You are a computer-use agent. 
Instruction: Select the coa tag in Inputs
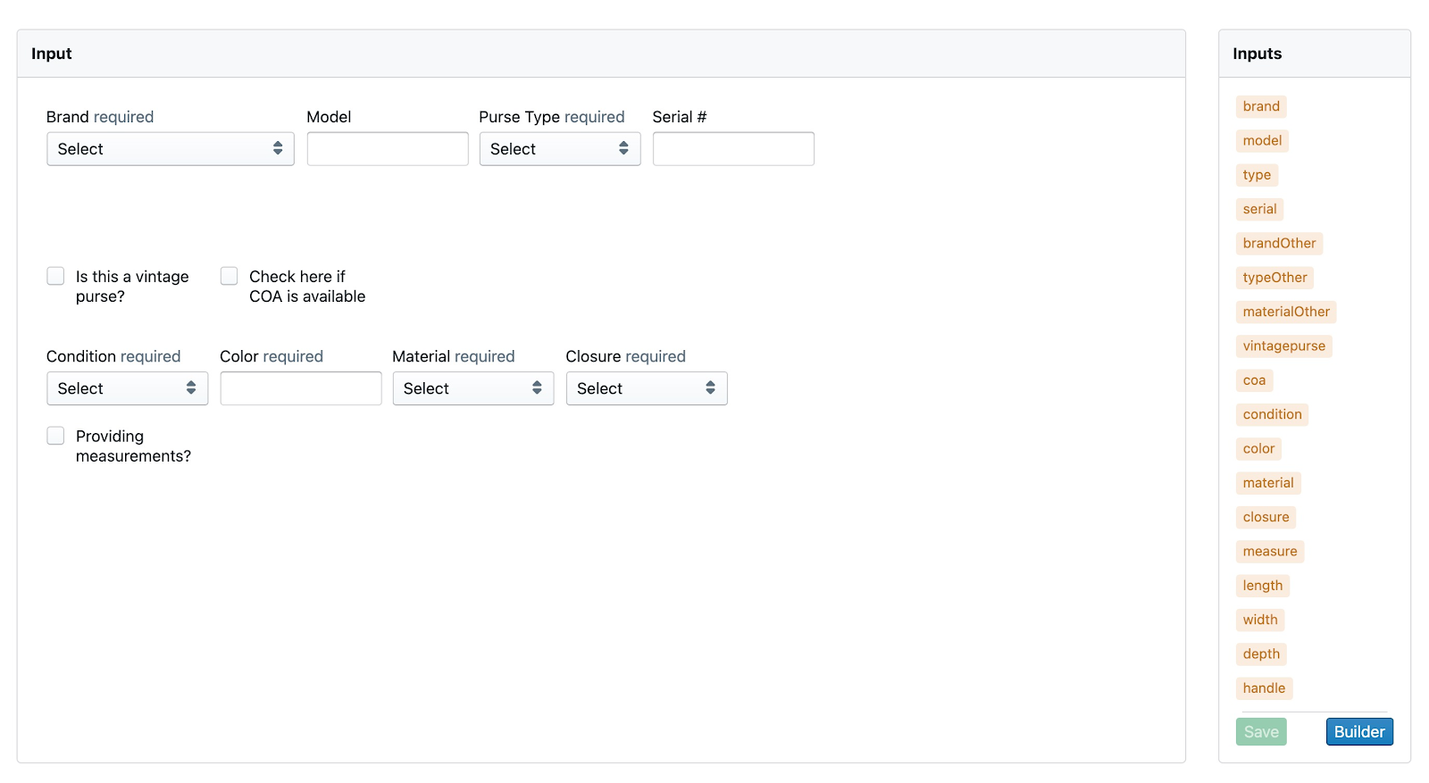click(x=1254, y=380)
